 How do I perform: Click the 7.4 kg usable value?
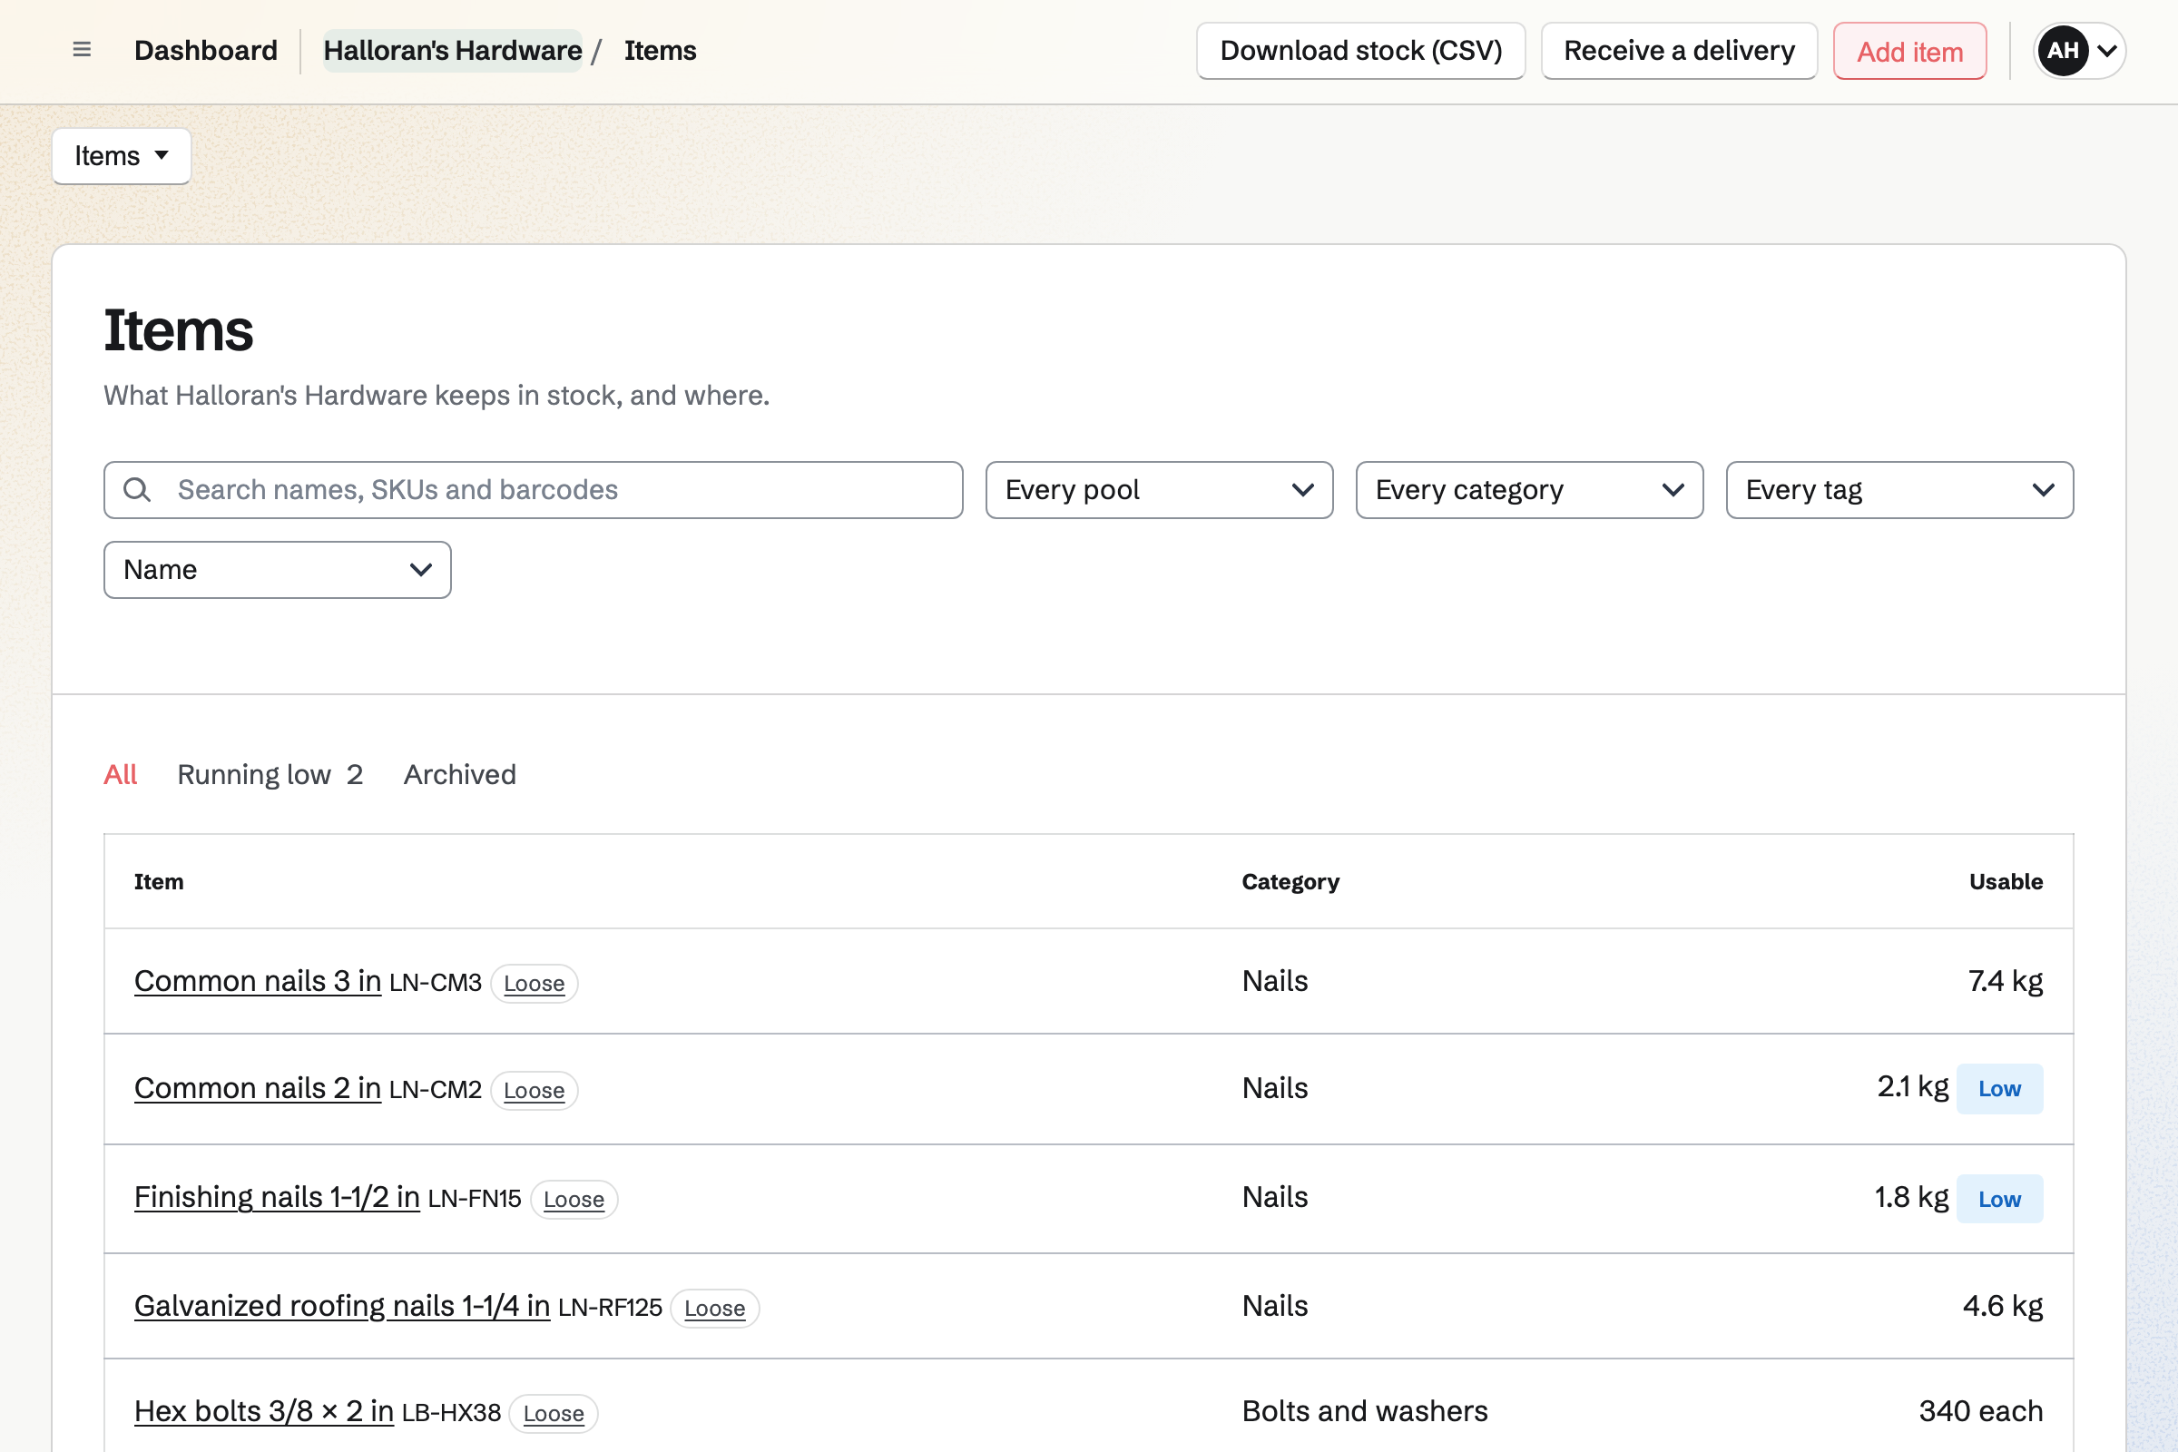pyautogui.click(x=2005, y=981)
